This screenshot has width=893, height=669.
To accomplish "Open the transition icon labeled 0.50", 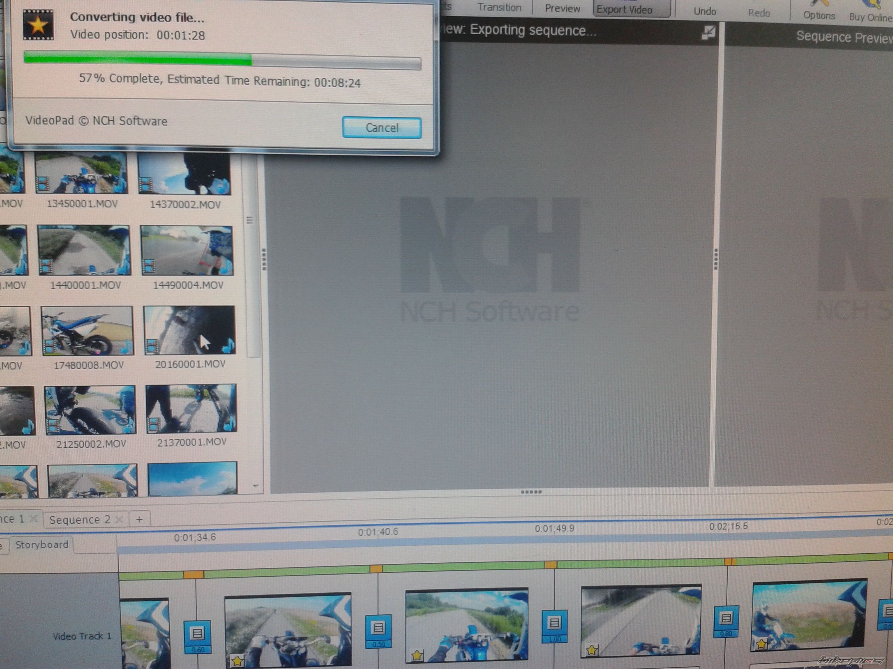I will point(378,631).
